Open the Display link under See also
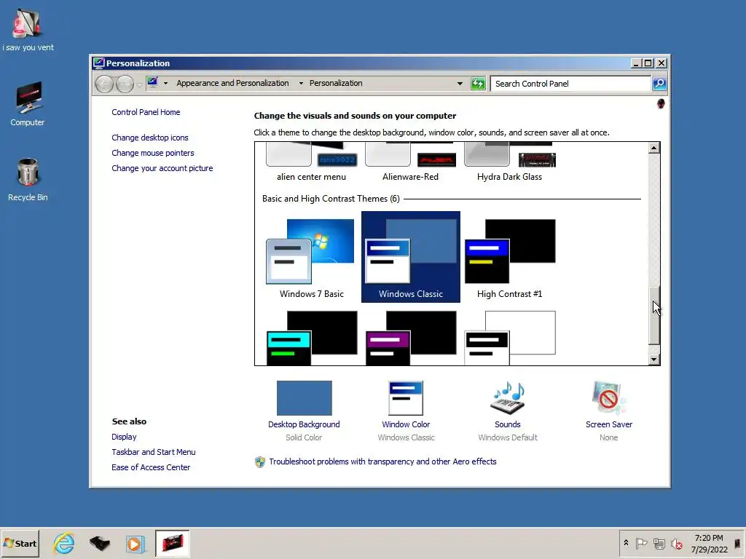 124,437
